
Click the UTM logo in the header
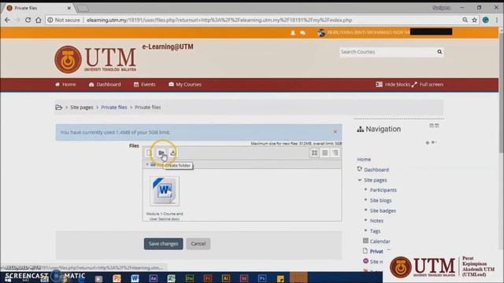tap(95, 60)
